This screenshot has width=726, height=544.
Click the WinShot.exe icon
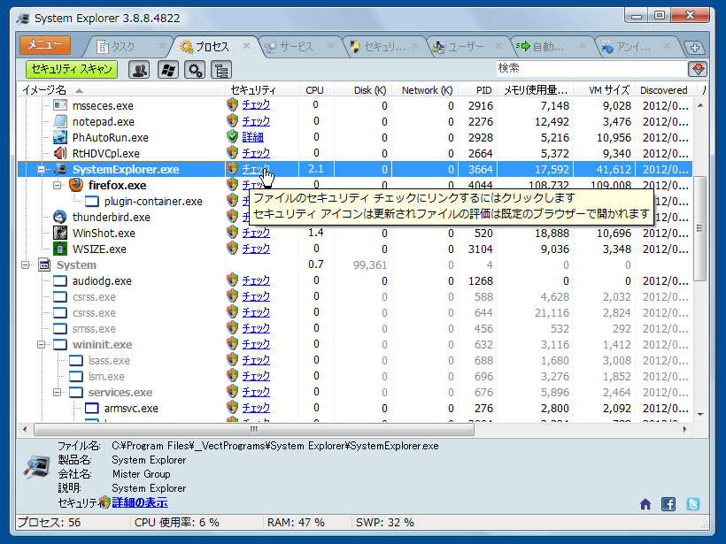60,233
